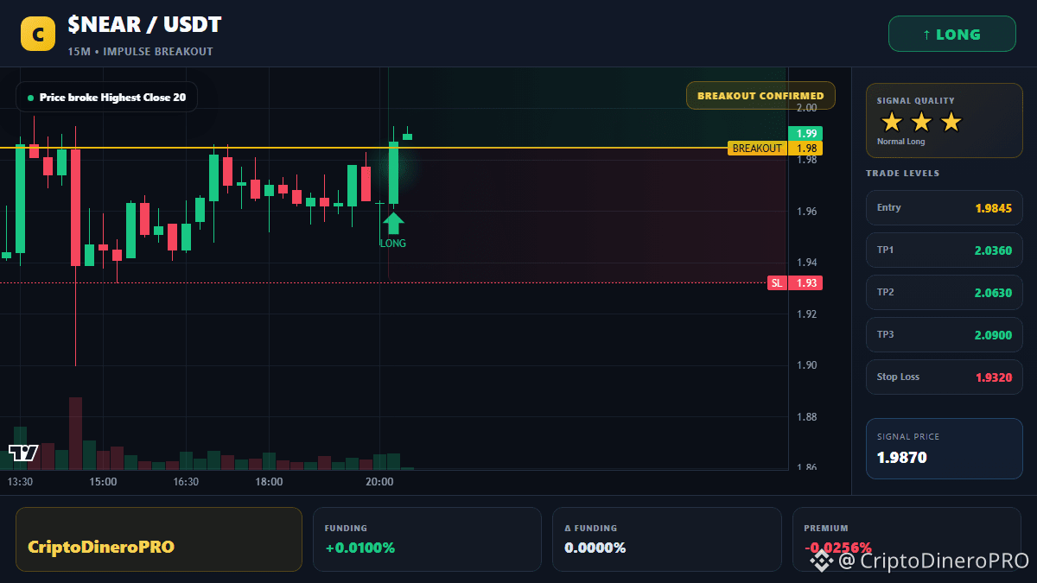The image size is (1037, 583).
Task: Click the Δ Funding 0.0000% card
Action: tap(666, 539)
